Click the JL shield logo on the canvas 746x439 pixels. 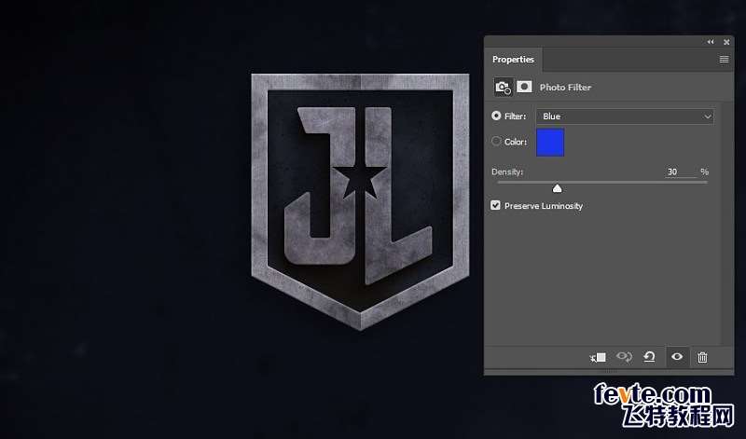[x=360, y=201]
